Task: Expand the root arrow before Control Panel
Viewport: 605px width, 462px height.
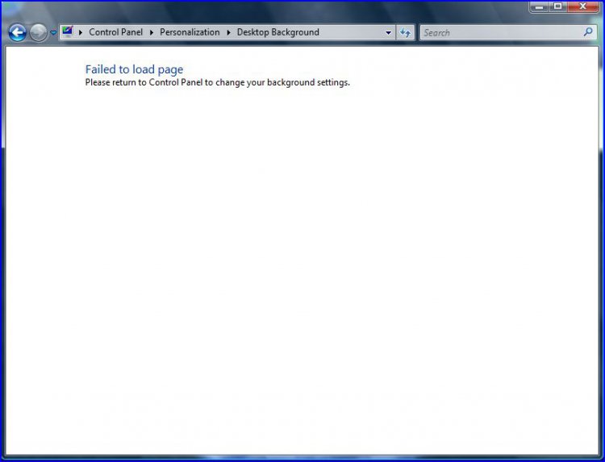Action: pos(81,33)
